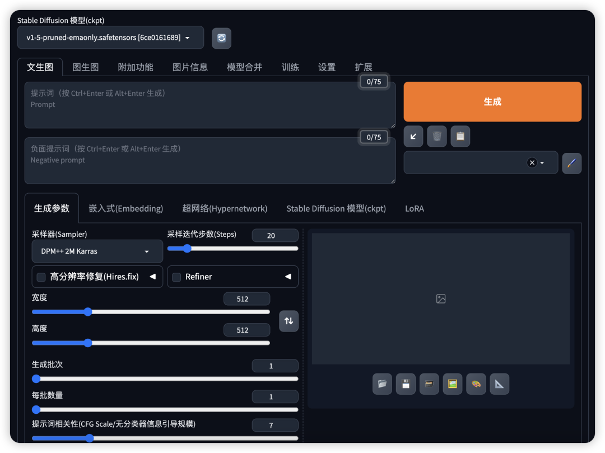Send image to img2img with the picture icon
Image resolution: width=605 pixels, height=453 pixels.
point(453,384)
